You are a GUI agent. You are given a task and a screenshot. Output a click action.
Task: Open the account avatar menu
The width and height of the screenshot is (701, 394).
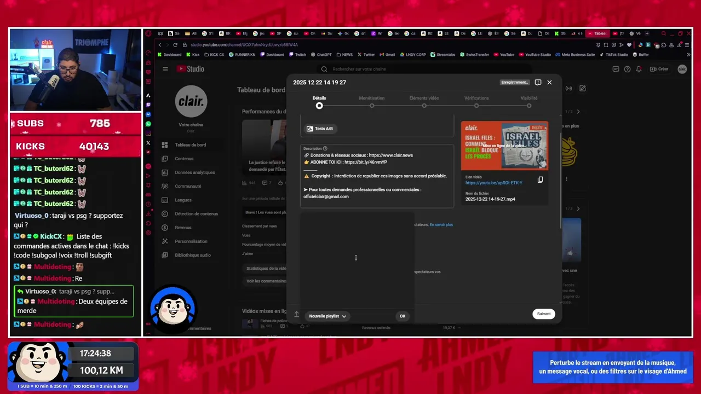point(682,69)
